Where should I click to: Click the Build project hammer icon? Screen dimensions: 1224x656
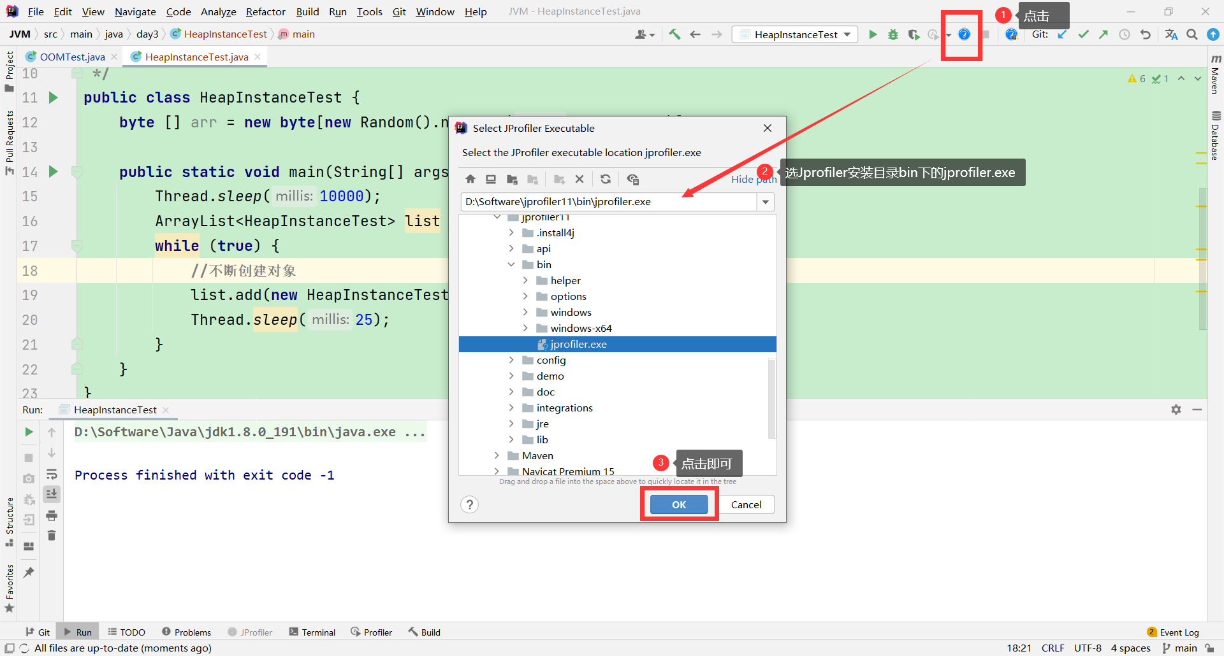[674, 34]
